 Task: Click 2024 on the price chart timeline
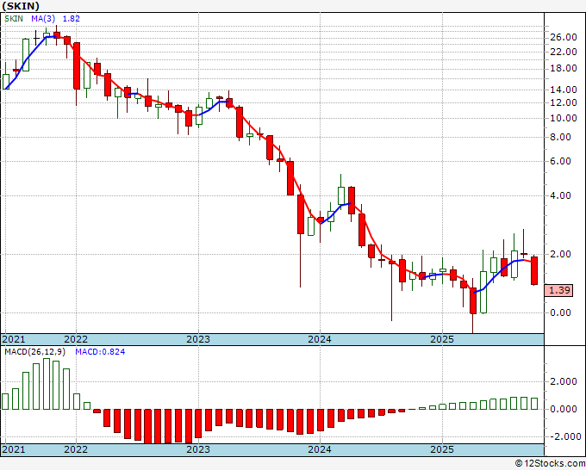tap(320, 339)
